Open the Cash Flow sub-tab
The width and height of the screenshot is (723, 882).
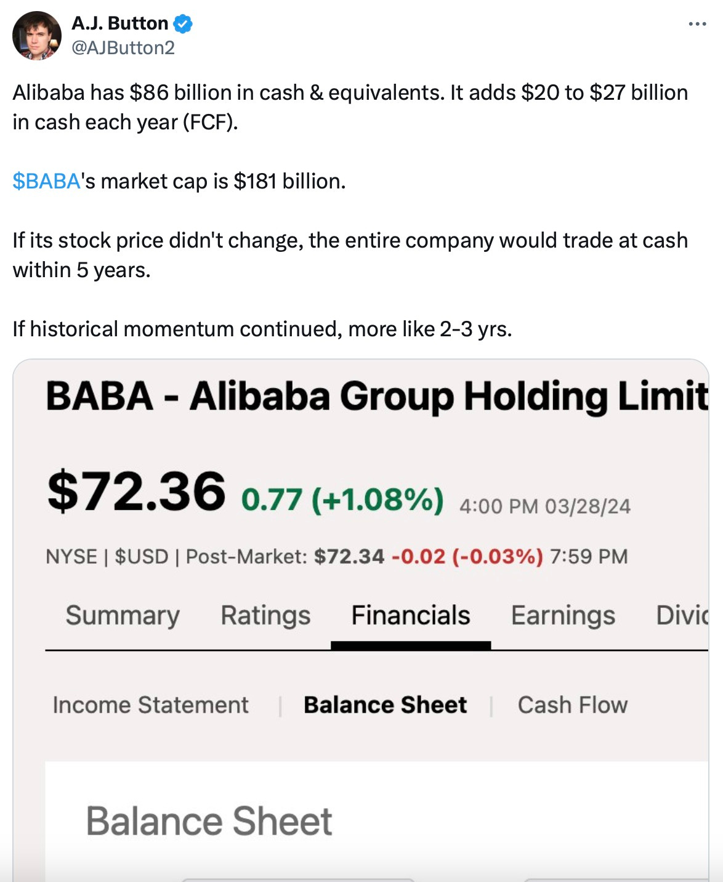573,705
